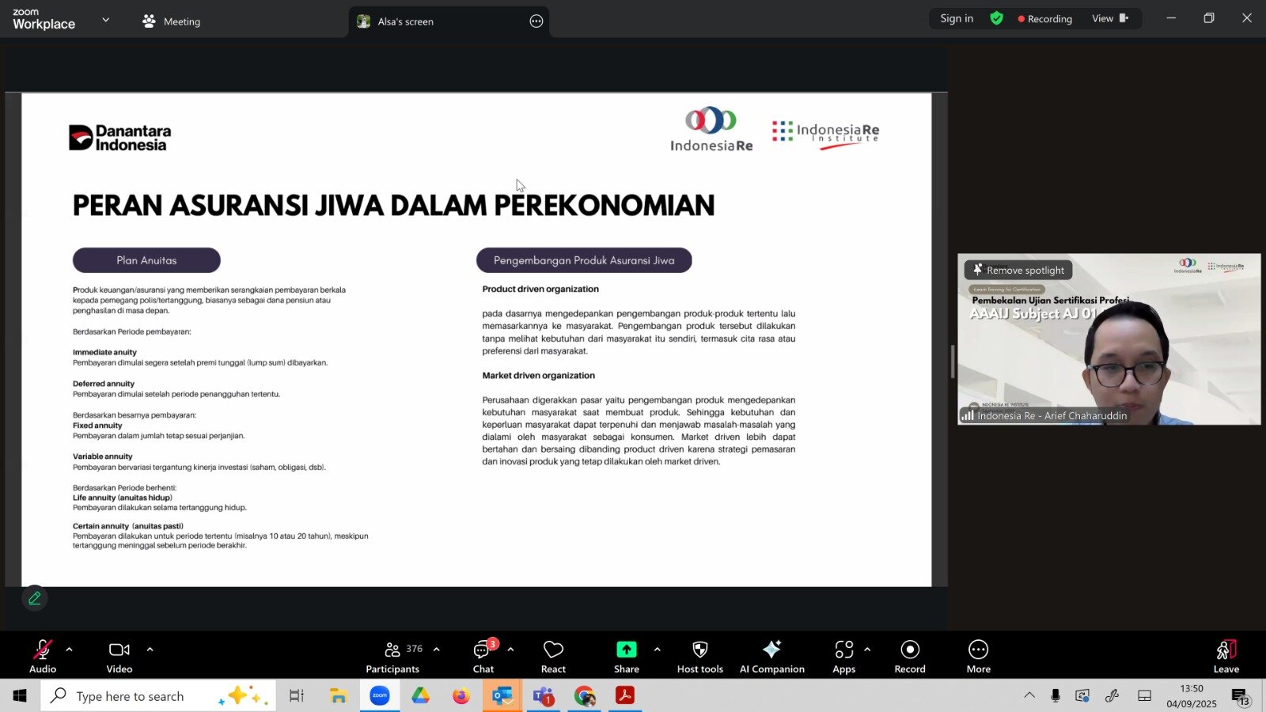This screenshot has height=712, width=1266.
Task: Expand video options arrow
Action: (x=150, y=650)
